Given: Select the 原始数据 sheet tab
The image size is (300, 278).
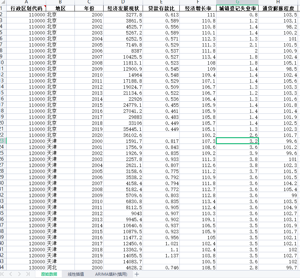Looking at the screenshot, I should pos(49,274).
